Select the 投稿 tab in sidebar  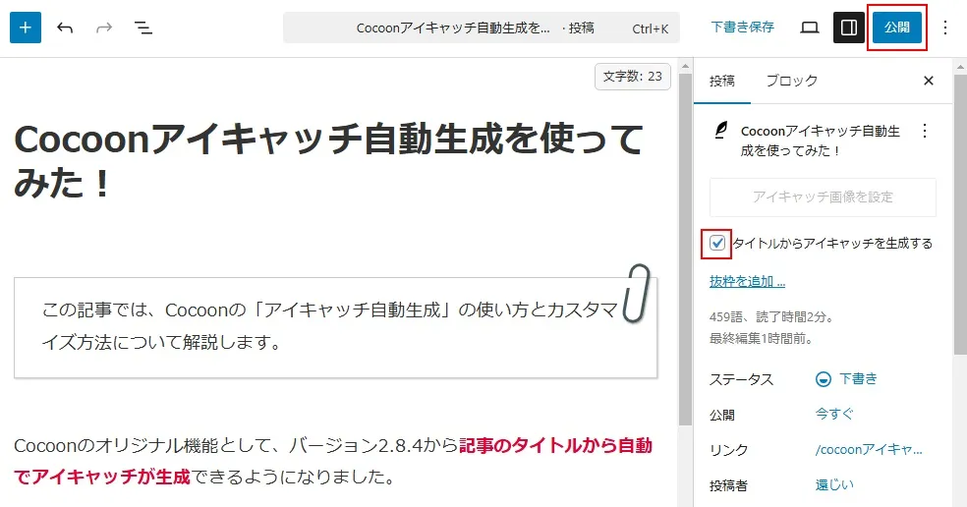(722, 81)
